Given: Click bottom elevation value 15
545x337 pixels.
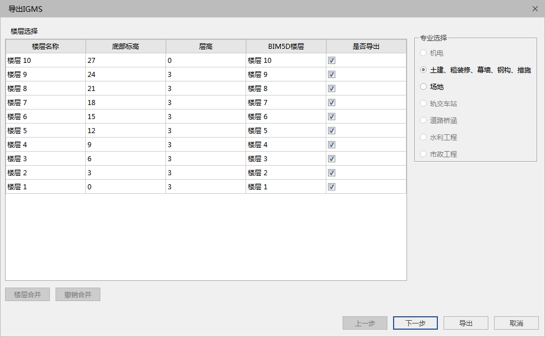Looking at the screenshot, I should pos(126,117).
